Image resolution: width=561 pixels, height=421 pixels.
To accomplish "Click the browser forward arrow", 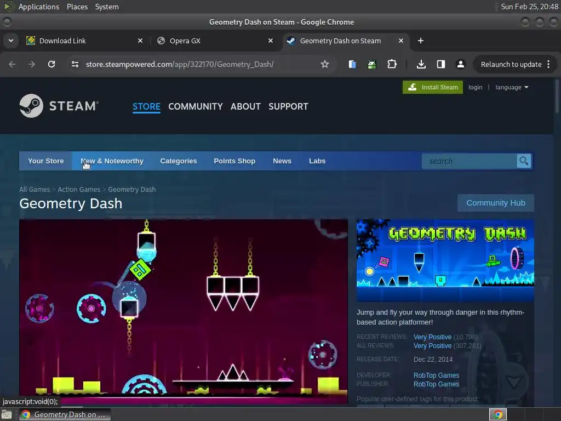I will click(32, 64).
